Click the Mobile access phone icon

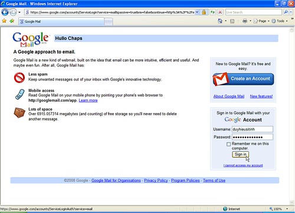(x=20, y=94)
